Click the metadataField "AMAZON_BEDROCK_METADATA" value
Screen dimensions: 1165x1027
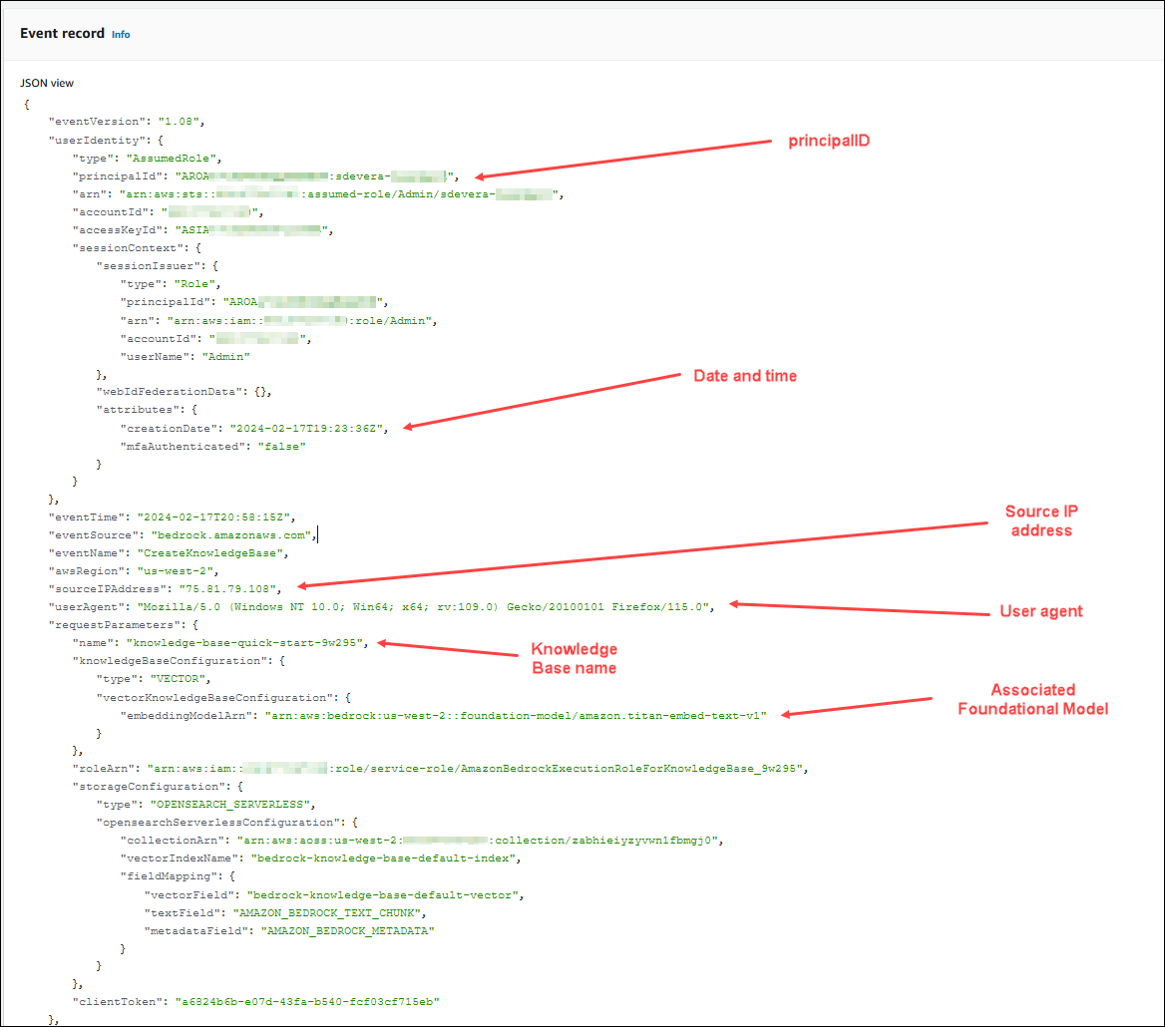348,930
